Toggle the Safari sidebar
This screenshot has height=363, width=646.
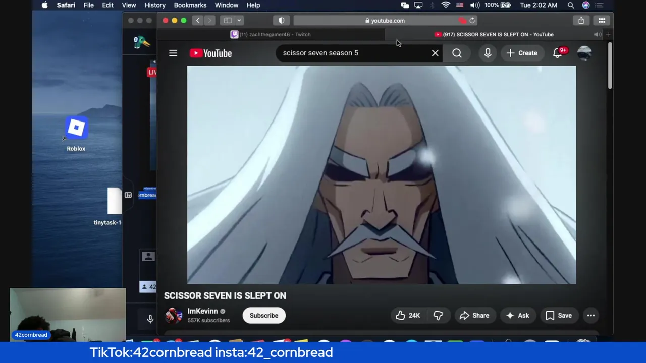228,21
